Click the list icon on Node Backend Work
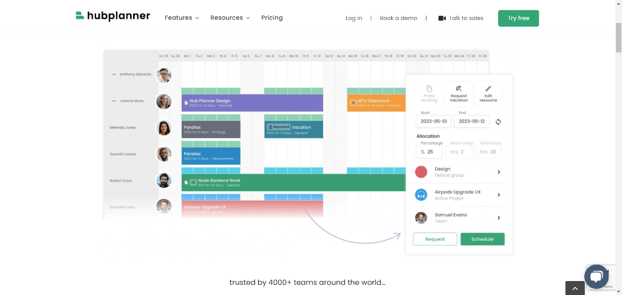The height and width of the screenshot is (295, 622). 193,182
